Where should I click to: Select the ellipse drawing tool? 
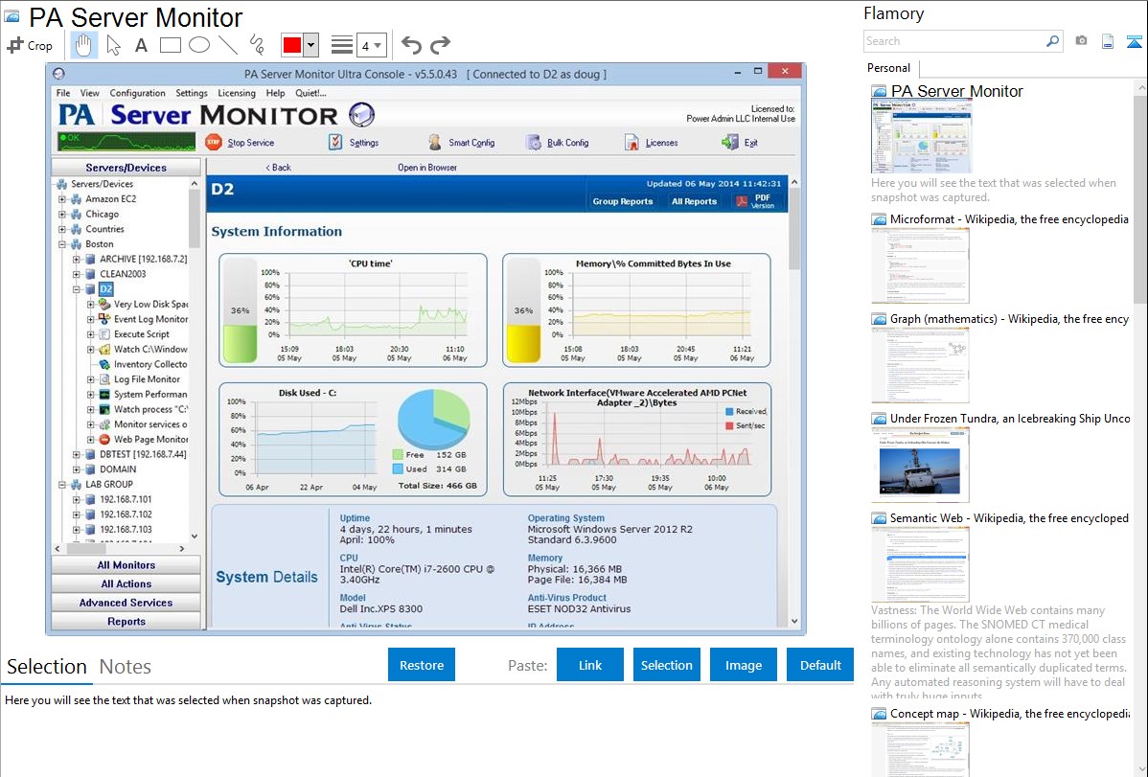(199, 45)
